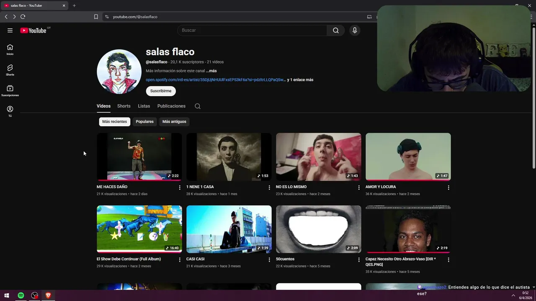The image size is (536, 301).
Task: Open options menu for AMOR Y LOCURA
Action: 448,188
